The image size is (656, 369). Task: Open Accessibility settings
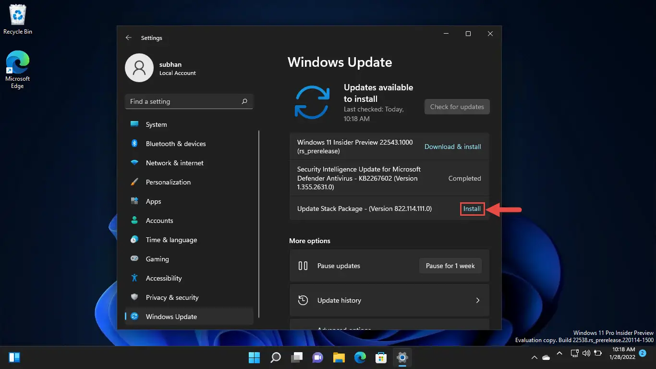pyautogui.click(x=189, y=278)
